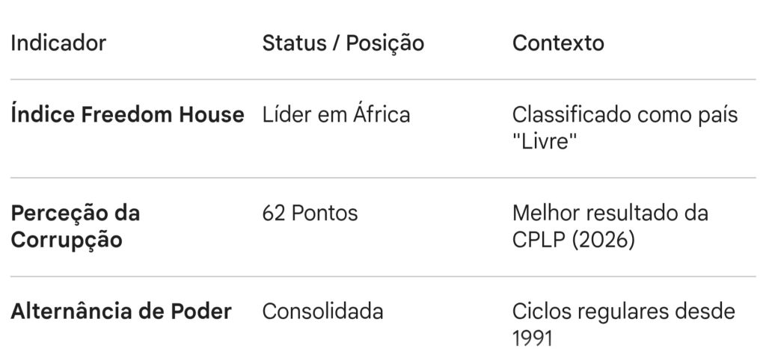Click the "Líder em África" cell
This screenshot has width=766, height=363.
click(336, 115)
